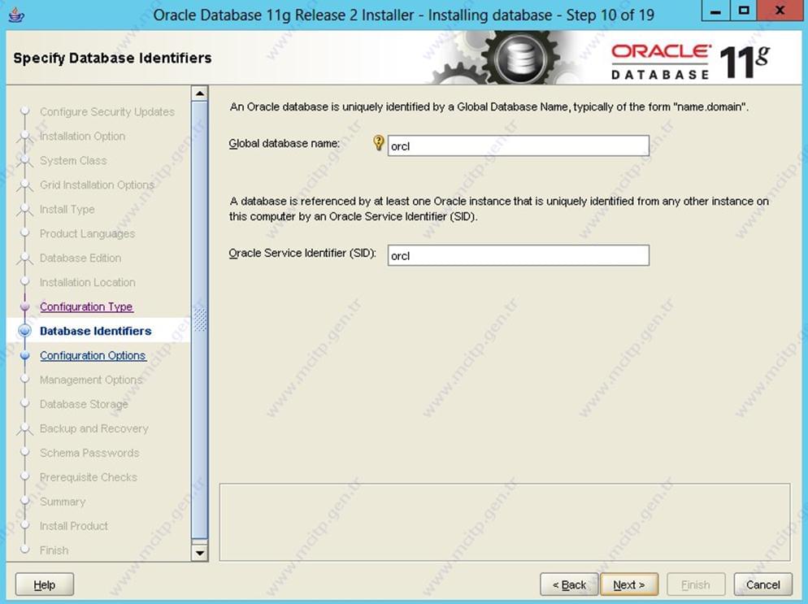Click Grid Installation Options step text

click(97, 185)
